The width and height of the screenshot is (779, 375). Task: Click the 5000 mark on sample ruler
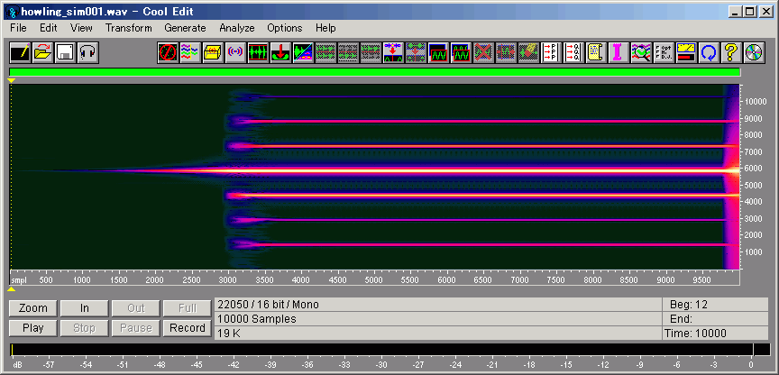(x=373, y=280)
